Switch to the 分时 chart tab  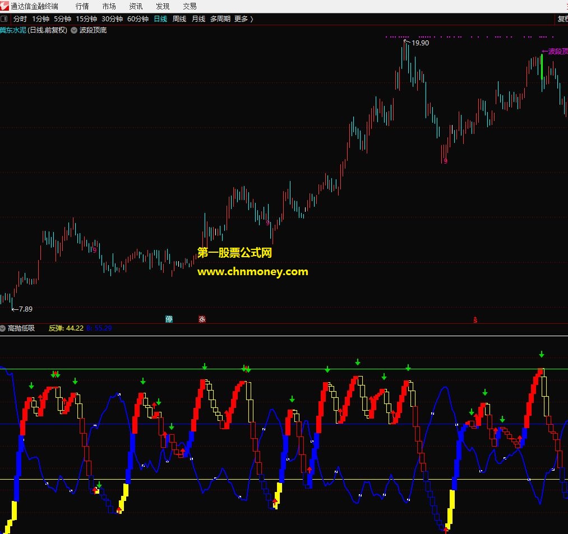[20, 19]
